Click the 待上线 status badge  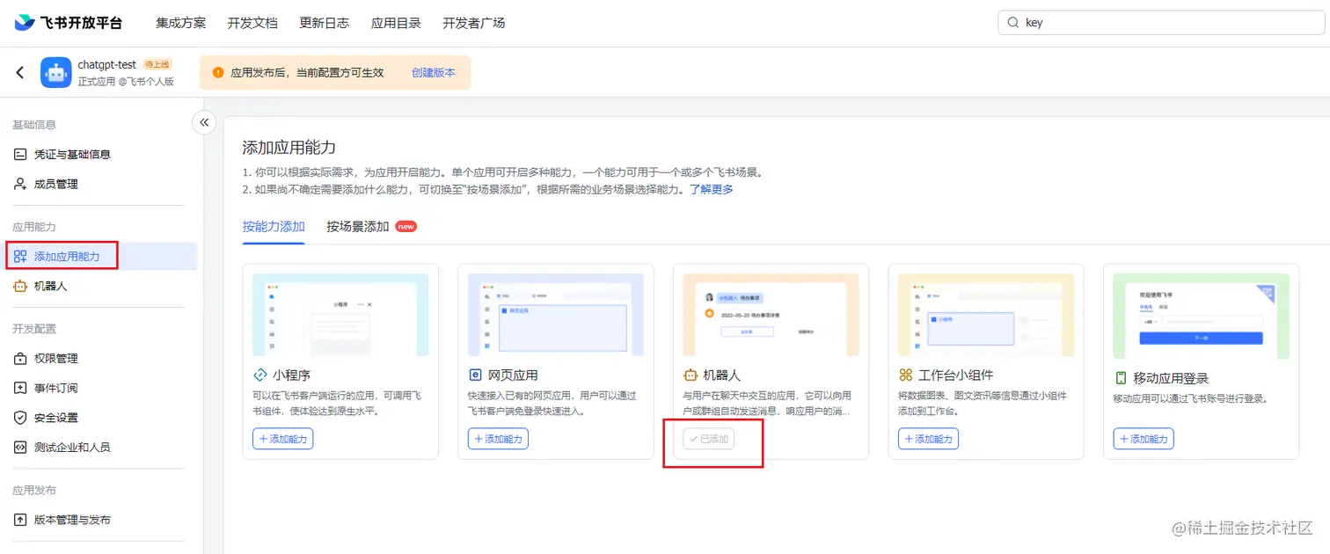tap(157, 64)
